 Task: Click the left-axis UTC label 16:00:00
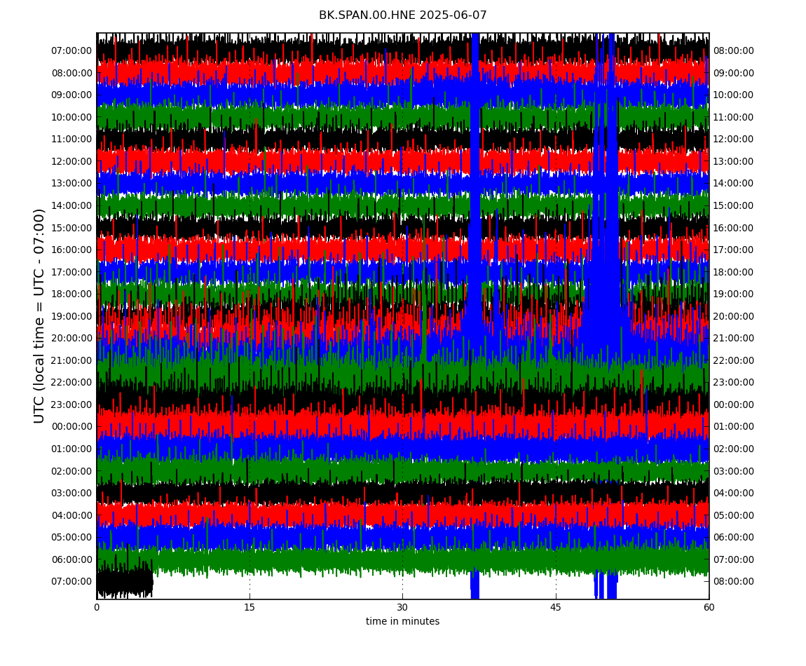pyautogui.click(x=71, y=250)
